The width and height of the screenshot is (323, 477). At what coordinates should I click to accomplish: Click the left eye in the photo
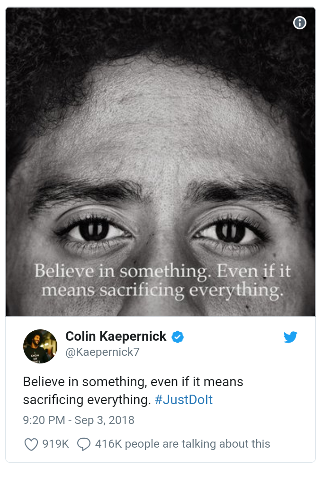pos(94,230)
